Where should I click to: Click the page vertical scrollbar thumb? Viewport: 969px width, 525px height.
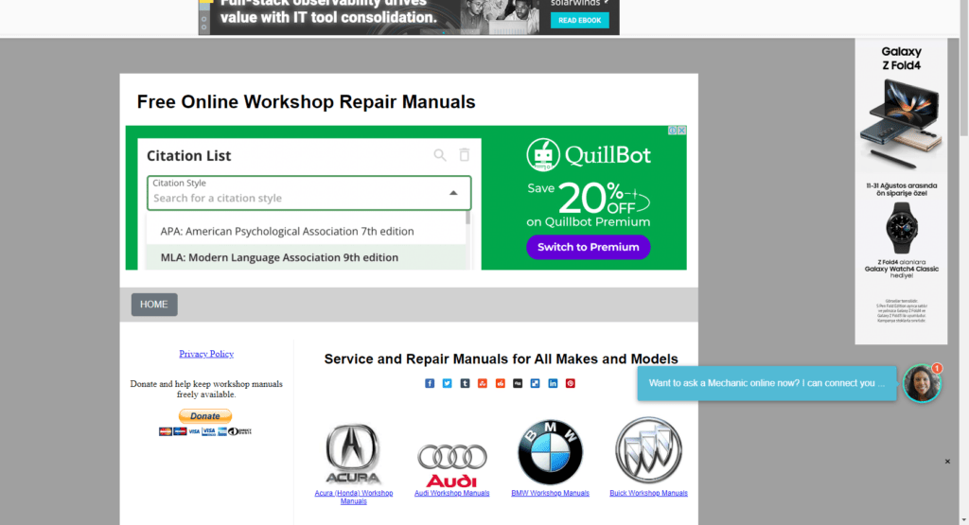[x=964, y=68]
